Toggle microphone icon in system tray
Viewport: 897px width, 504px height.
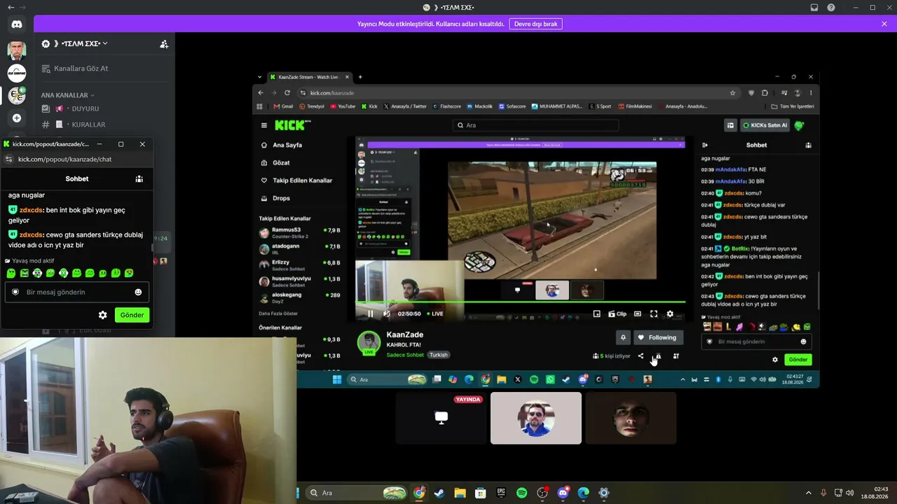point(823,493)
